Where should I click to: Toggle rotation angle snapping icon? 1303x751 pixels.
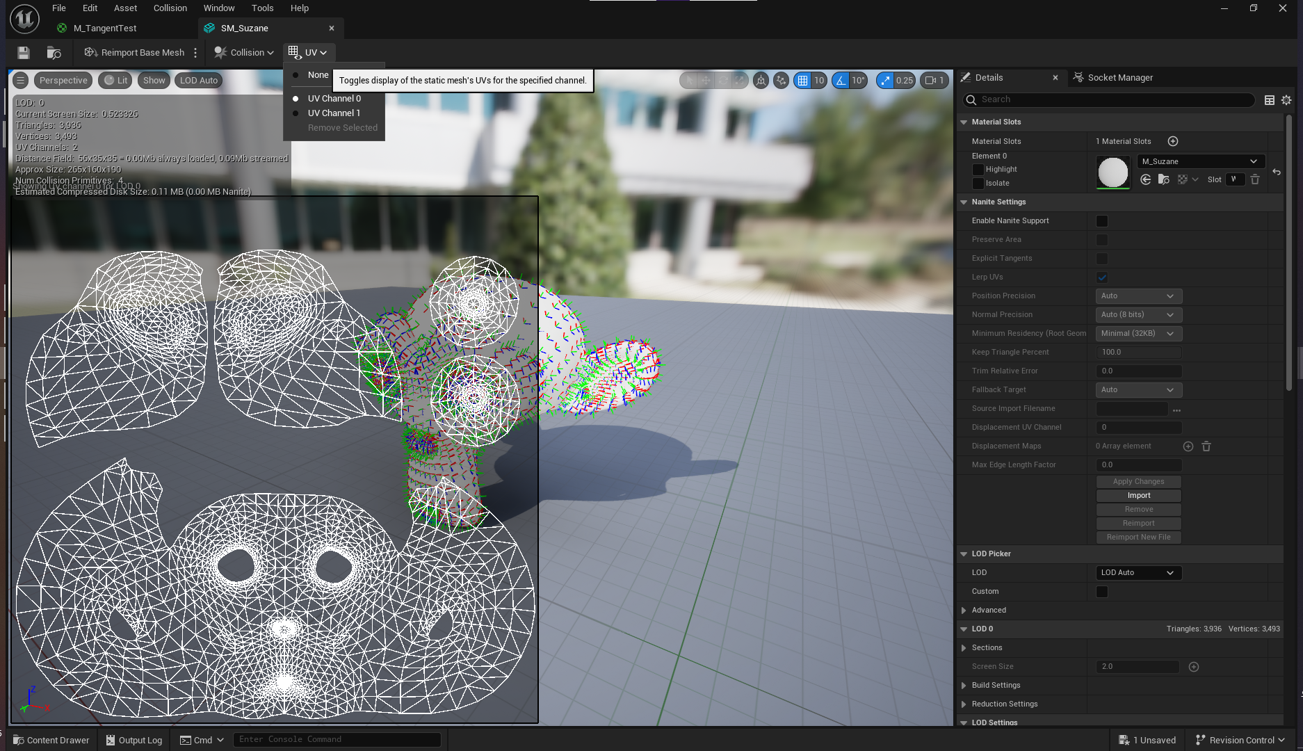coord(841,81)
